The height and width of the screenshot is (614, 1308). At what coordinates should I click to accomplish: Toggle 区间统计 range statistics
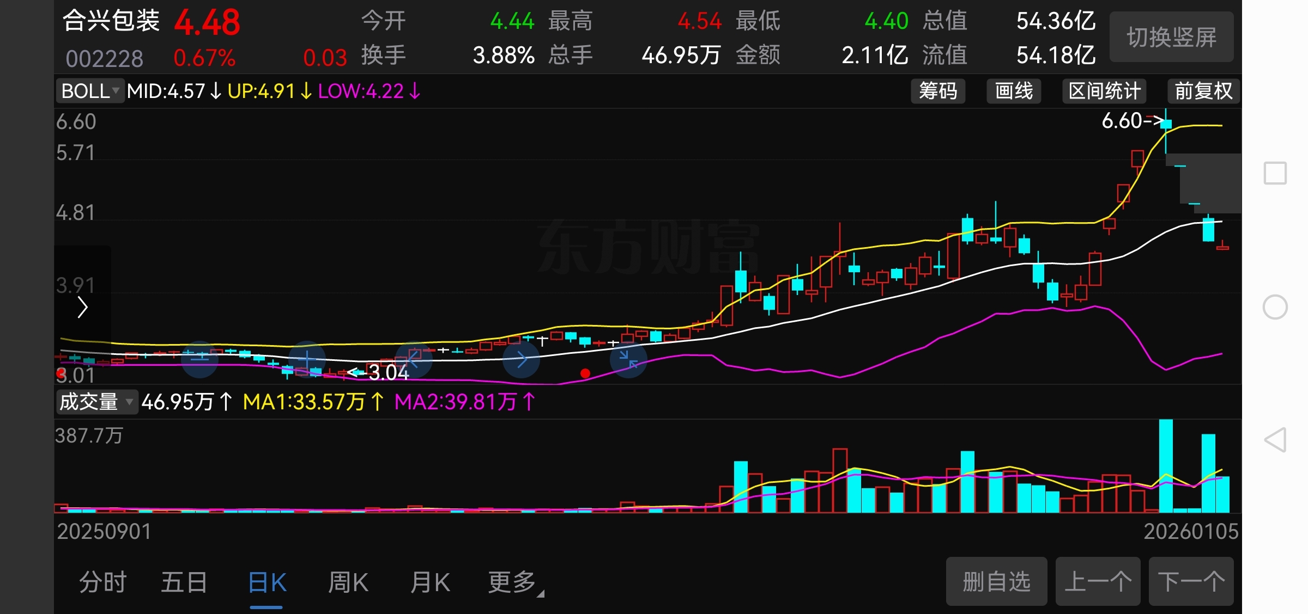click(1104, 91)
